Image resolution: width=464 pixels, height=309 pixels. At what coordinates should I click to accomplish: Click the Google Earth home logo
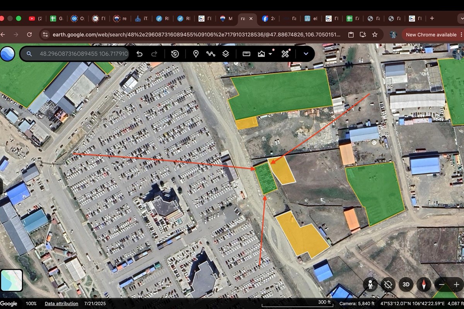coord(8,54)
